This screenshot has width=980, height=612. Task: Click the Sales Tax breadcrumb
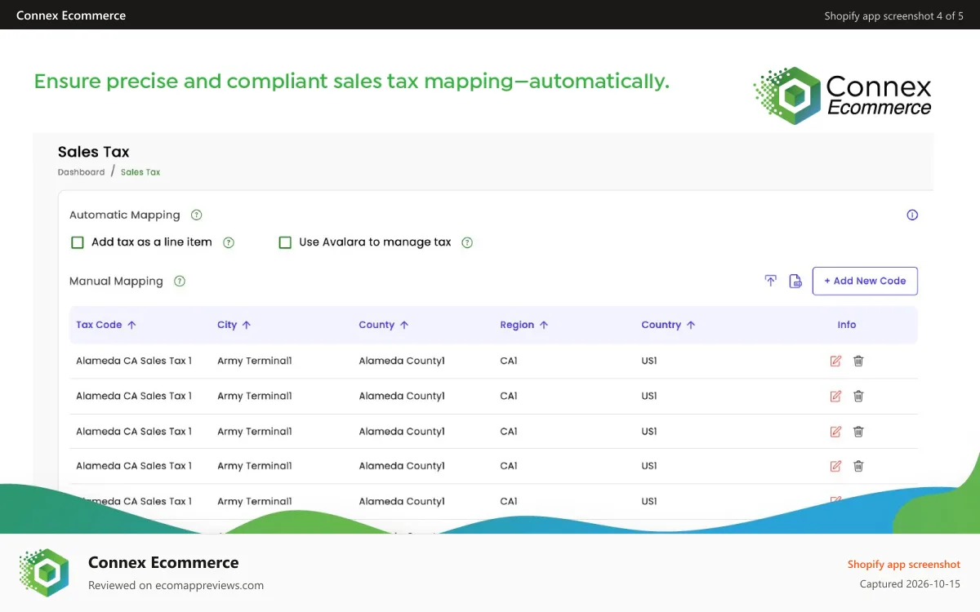(140, 172)
